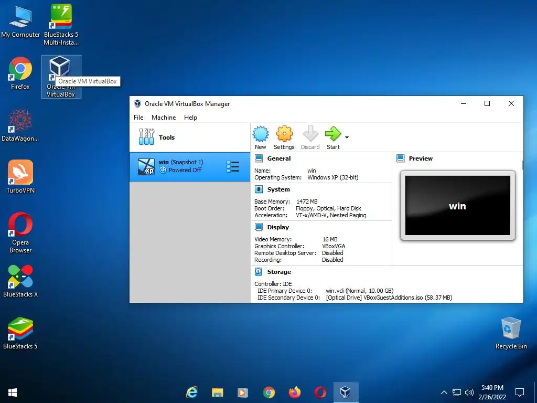Viewport: 537px width, 403px height.
Task: Click the volume speaker tray icon
Action: click(x=469, y=393)
